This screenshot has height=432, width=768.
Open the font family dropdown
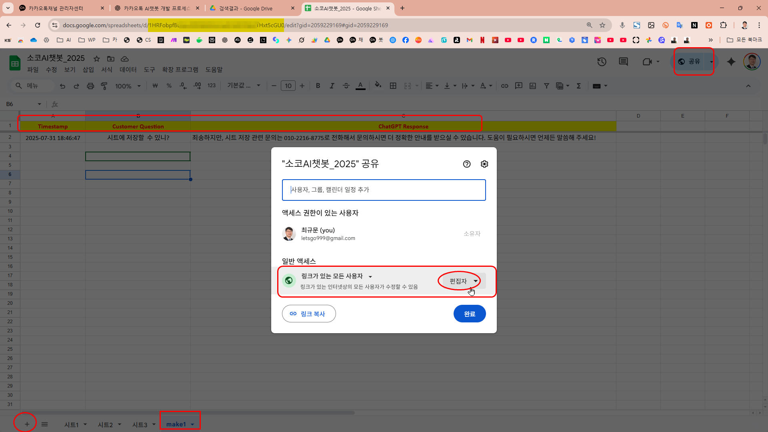[x=244, y=86]
